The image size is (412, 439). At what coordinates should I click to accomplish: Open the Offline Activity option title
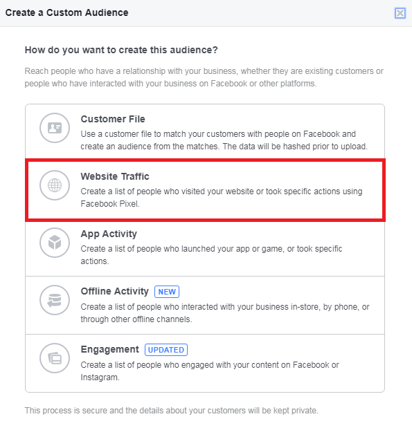tap(115, 291)
